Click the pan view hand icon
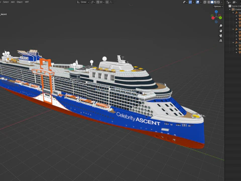 pos(221,31)
